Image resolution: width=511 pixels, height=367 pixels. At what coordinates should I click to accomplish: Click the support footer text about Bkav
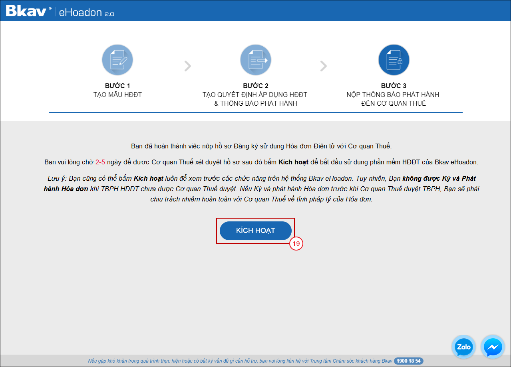tap(240, 361)
